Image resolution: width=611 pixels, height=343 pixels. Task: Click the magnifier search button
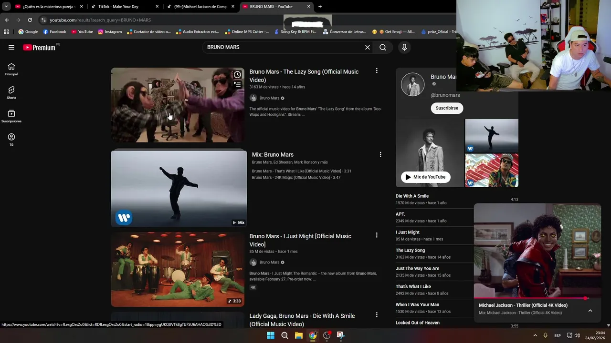[x=383, y=47]
